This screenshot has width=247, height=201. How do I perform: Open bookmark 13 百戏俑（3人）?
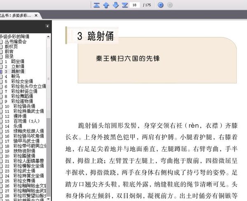pos(22,121)
